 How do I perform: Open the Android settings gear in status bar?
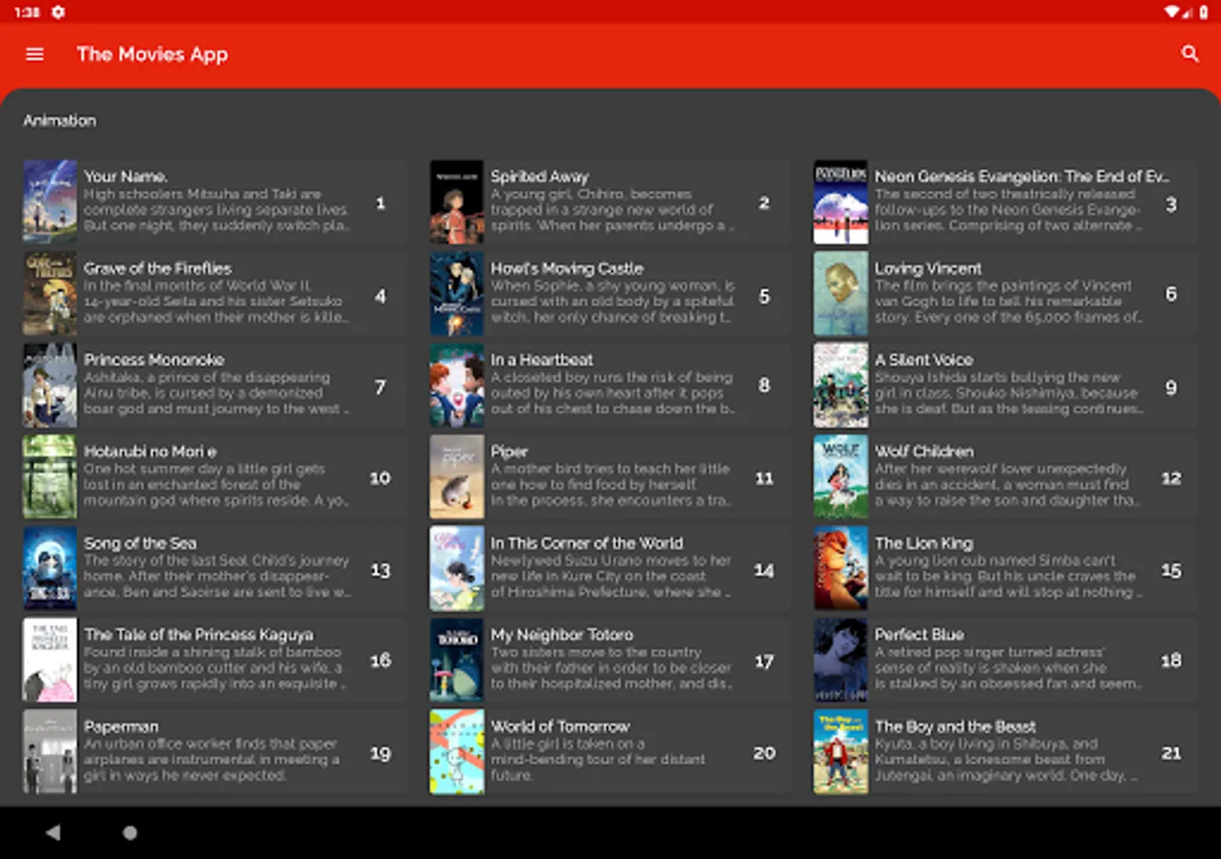coord(58,11)
